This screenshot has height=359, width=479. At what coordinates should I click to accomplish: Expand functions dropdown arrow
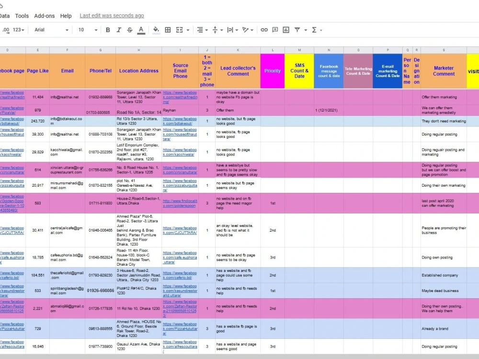tap(321, 30)
